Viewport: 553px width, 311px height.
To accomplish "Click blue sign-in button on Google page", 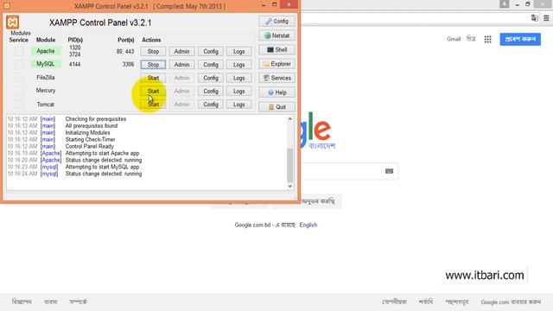I will coord(520,39).
